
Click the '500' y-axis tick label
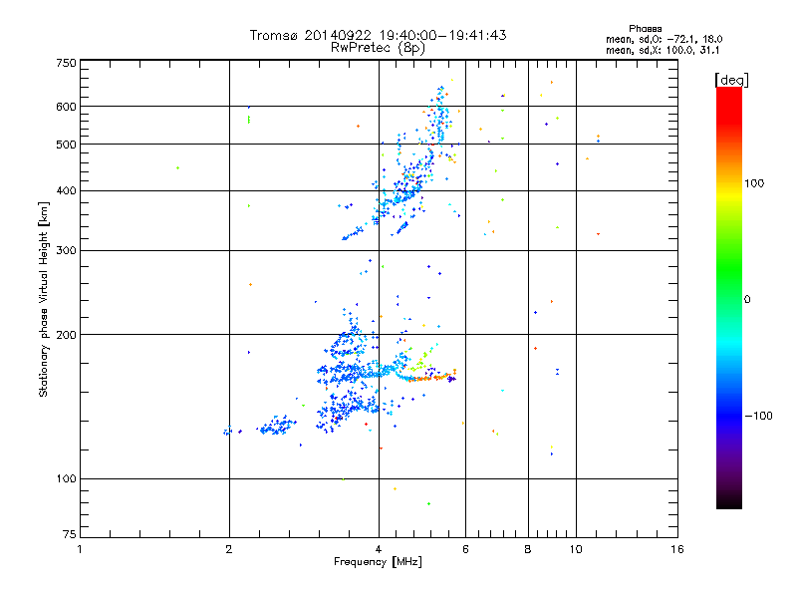[x=66, y=145]
